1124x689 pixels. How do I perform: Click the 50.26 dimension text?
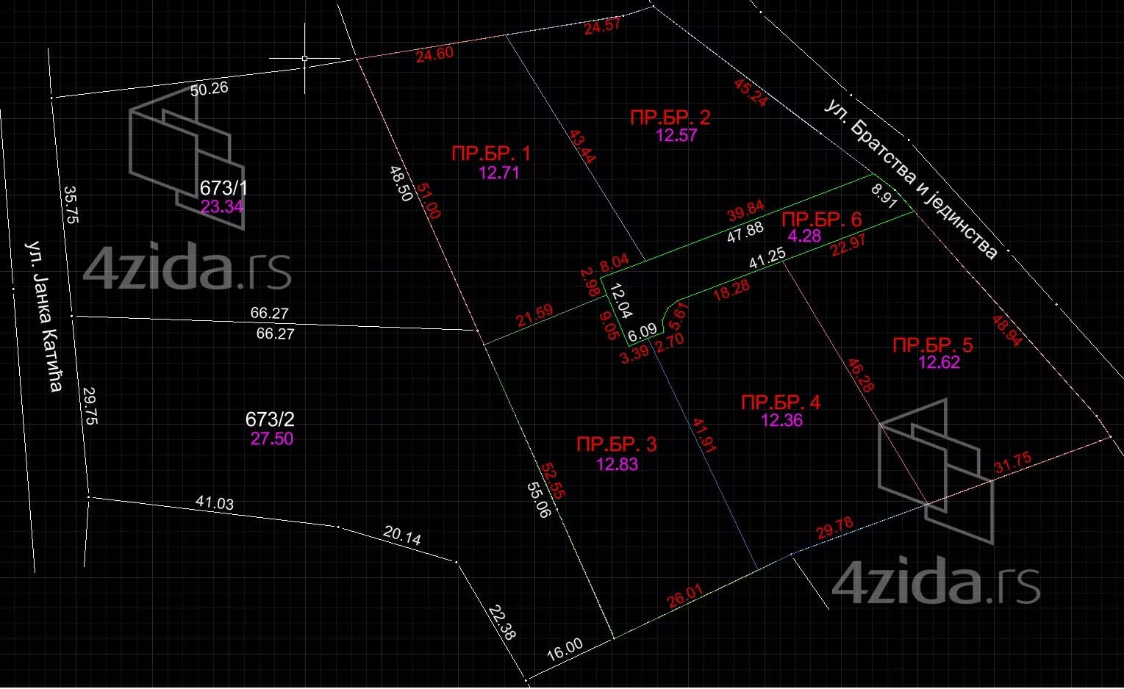coord(210,89)
